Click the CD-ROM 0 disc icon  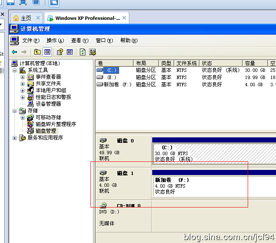[x=103, y=205]
